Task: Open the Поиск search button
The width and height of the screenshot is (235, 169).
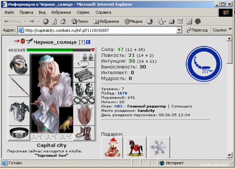Action: [x=80, y=22]
